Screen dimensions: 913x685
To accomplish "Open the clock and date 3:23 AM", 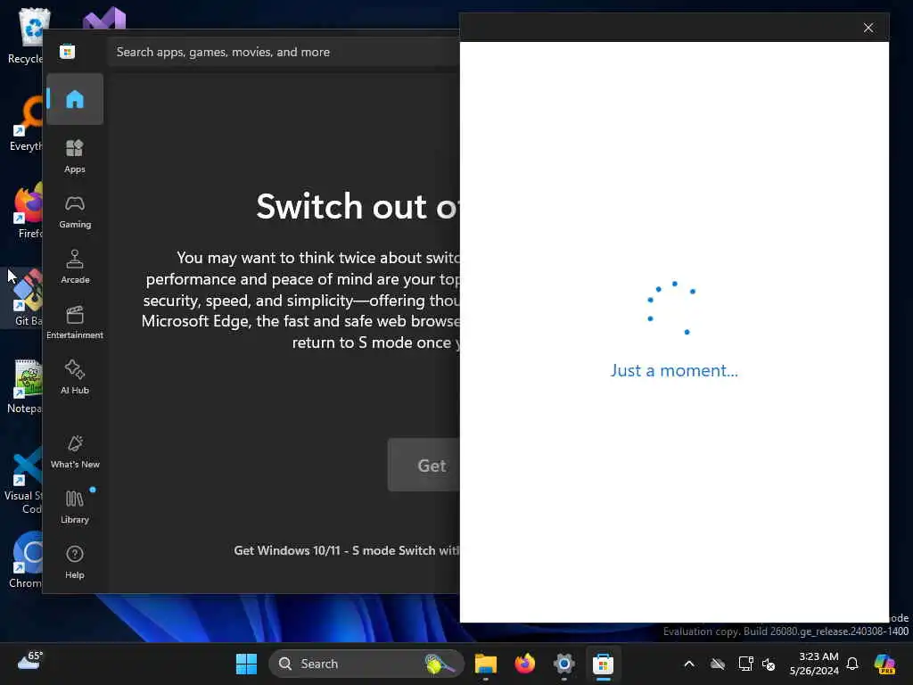I will [814, 664].
